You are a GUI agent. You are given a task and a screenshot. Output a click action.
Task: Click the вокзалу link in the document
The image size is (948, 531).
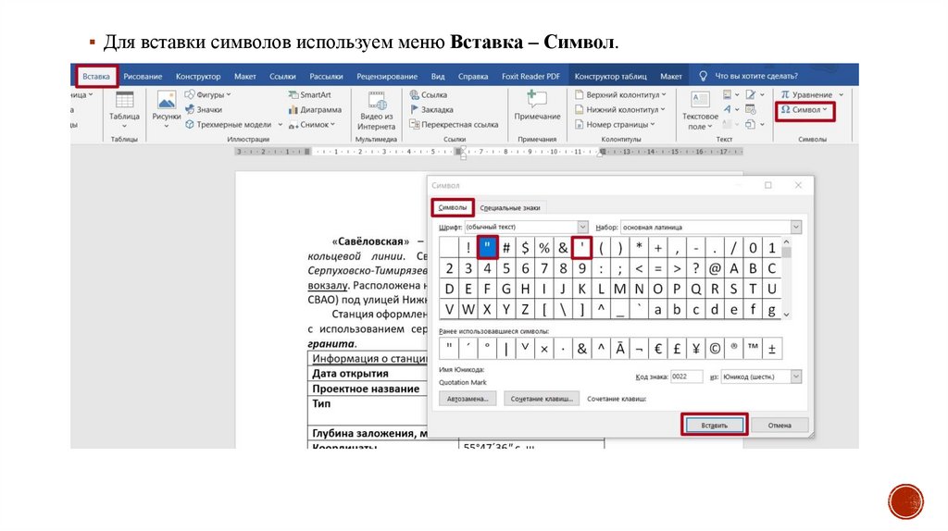(328, 285)
